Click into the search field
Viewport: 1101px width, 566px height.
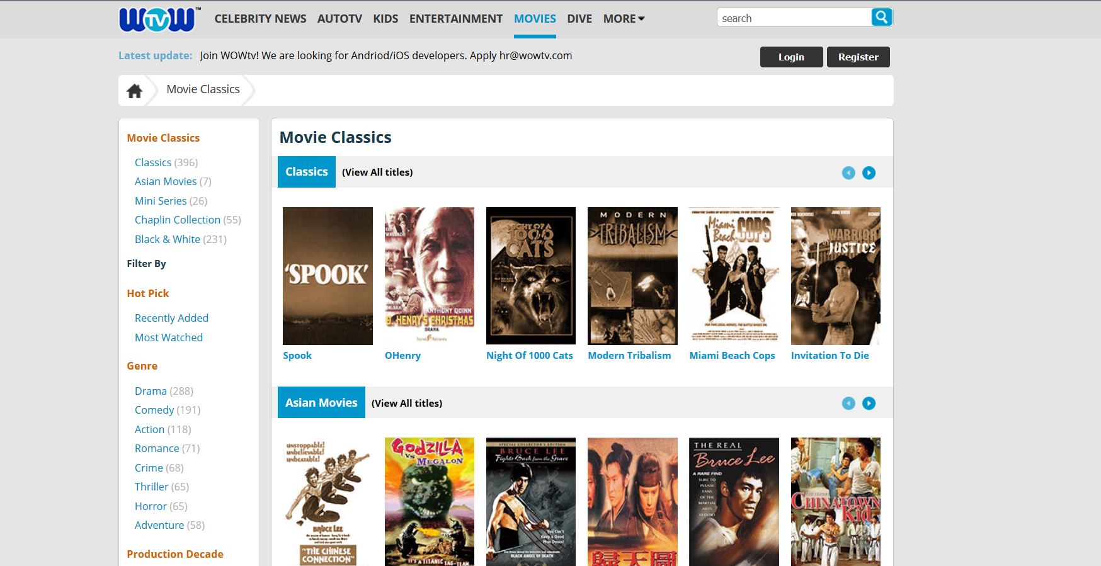point(794,18)
